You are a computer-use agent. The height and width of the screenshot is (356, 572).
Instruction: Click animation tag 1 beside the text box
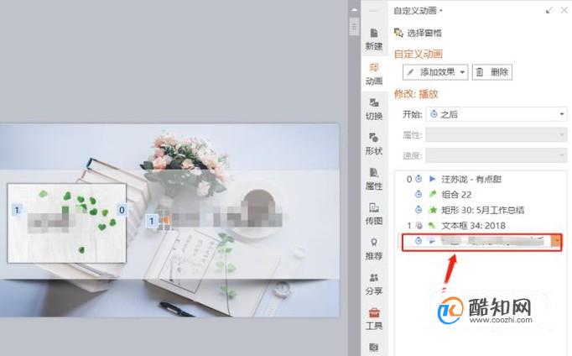coord(152,221)
